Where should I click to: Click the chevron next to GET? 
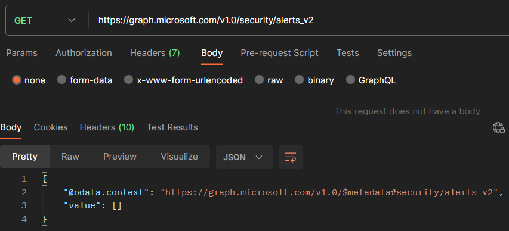pyautogui.click(x=72, y=20)
